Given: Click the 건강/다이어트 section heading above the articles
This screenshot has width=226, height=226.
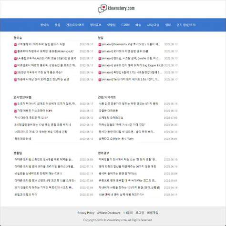Looking at the screenshot, I should [107, 97].
